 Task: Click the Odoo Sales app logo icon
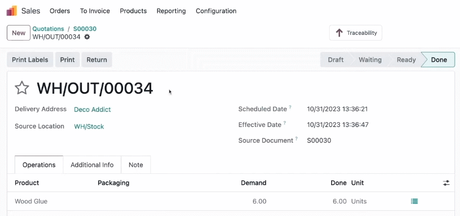(11, 11)
